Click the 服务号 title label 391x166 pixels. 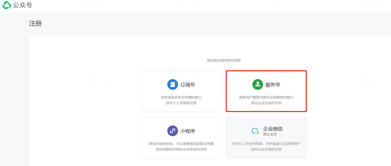click(273, 85)
